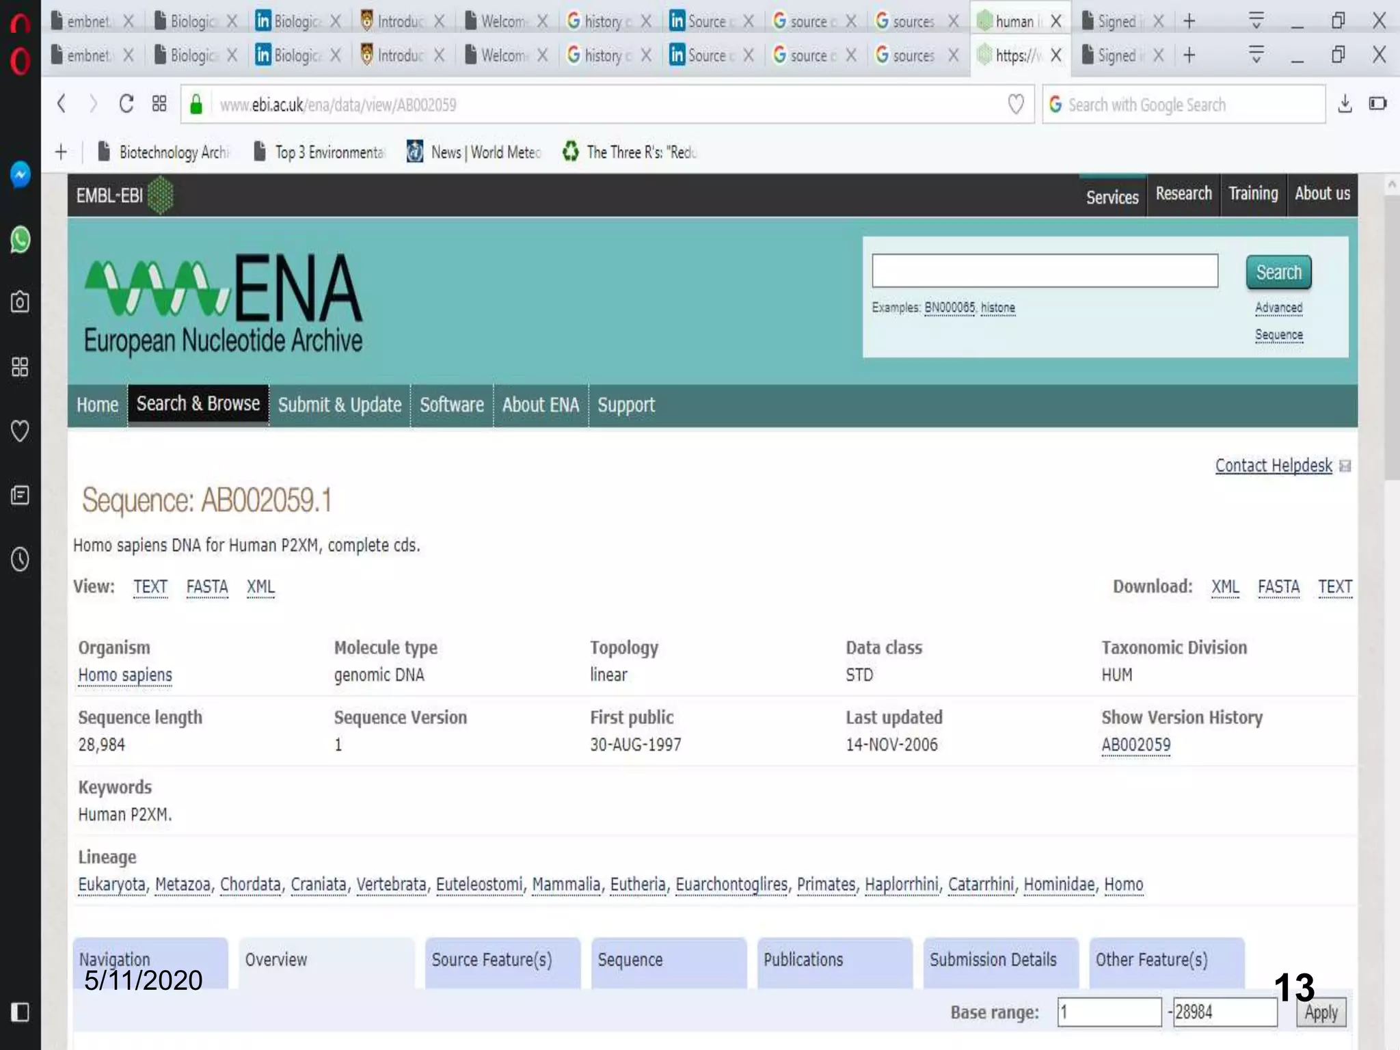
Task: Click the ENA Search button
Action: 1278,272
